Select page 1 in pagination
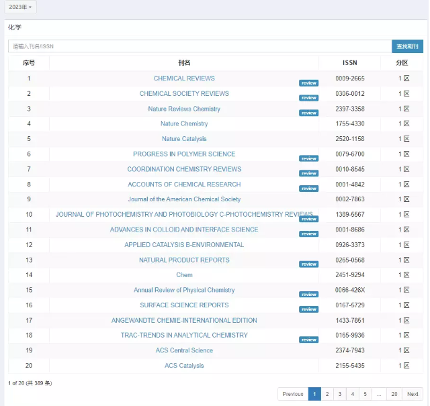Image resolution: width=430 pixels, height=406 pixels. point(314,394)
